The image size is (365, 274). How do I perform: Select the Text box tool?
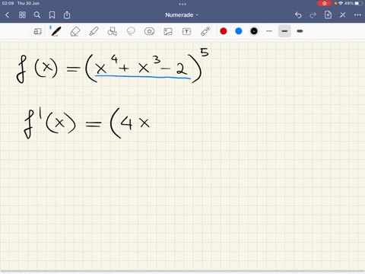tap(186, 31)
